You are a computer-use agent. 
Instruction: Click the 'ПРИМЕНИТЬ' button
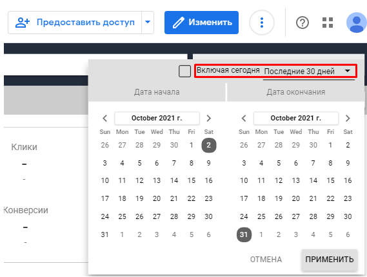tap(330, 260)
